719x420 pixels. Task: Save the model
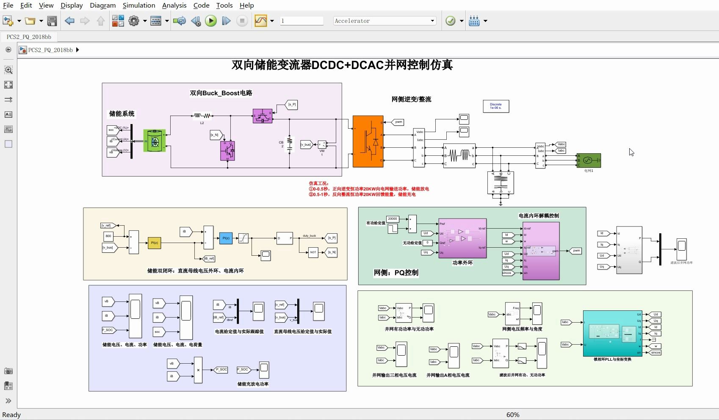[x=52, y=20]
